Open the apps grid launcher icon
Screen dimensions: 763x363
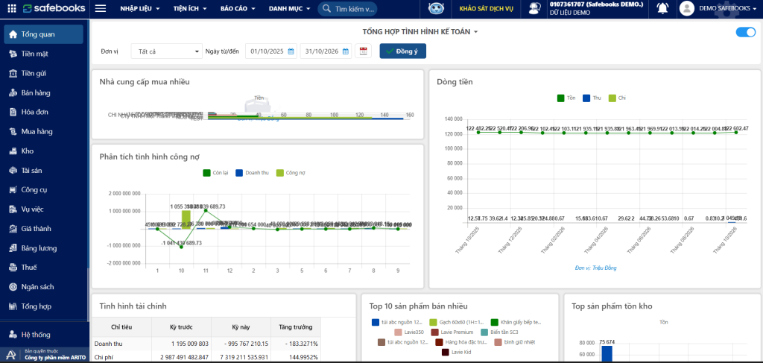[12, 8]
